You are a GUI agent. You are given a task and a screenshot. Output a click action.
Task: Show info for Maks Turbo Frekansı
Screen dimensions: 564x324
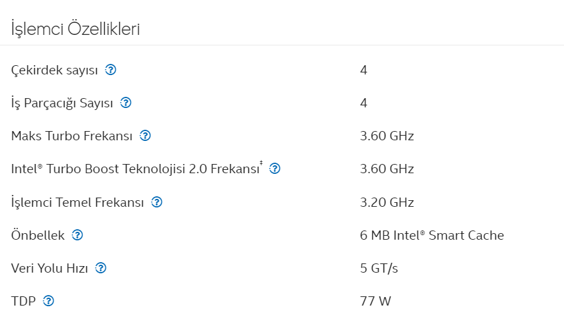(145, 136)
